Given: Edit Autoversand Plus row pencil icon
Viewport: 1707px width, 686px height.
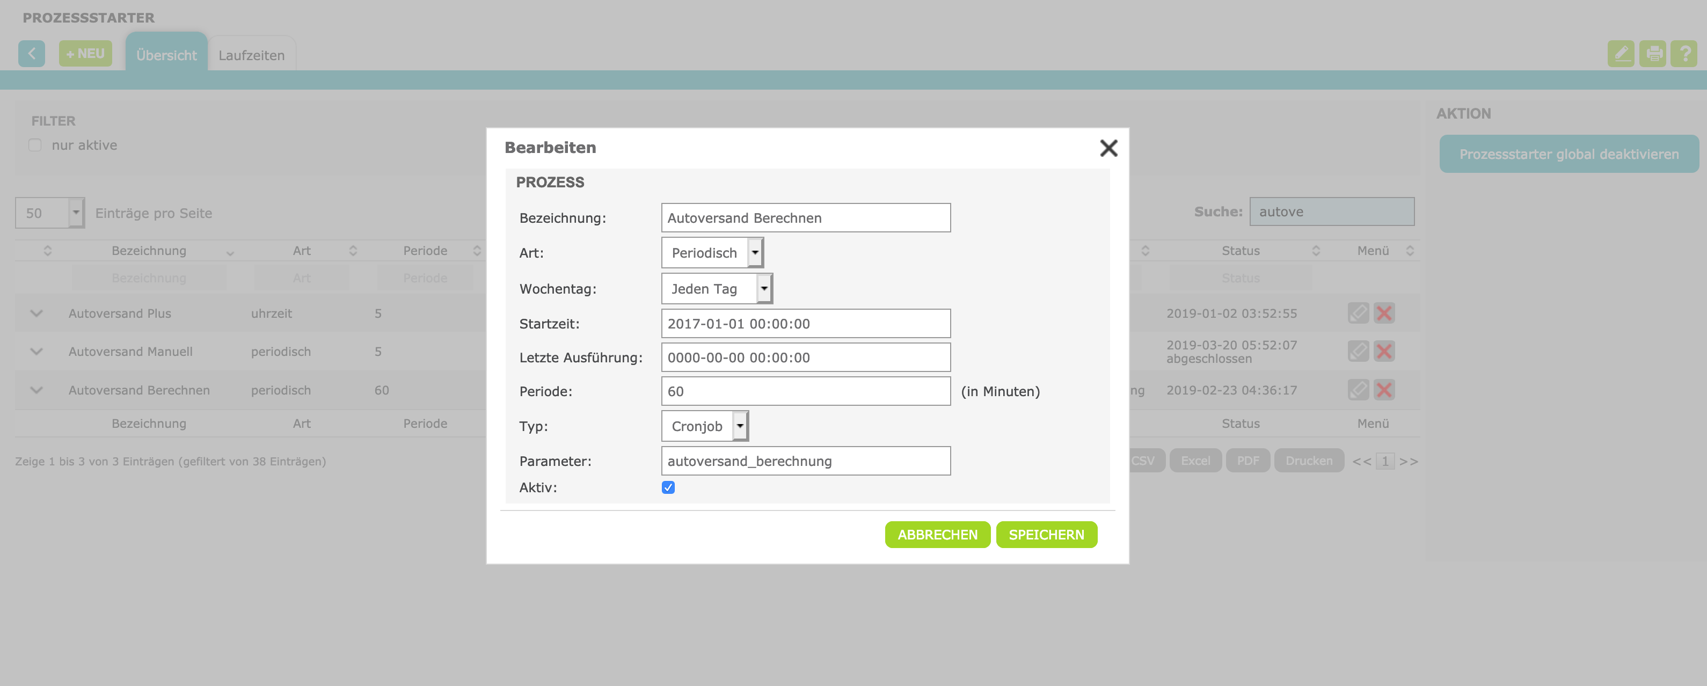Looking at the screenshot, I should pos(1358,313).
